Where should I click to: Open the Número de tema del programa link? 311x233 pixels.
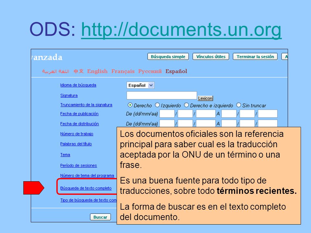(87, 175)
